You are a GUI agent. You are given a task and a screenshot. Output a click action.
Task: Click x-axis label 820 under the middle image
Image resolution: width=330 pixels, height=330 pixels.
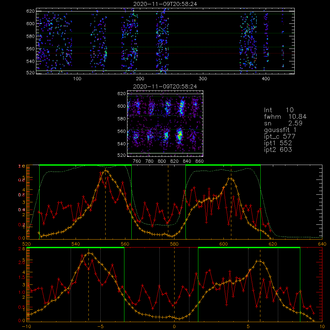175,161
